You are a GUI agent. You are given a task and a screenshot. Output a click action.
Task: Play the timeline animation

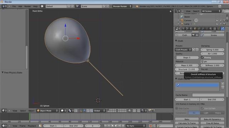coord(116,126)
